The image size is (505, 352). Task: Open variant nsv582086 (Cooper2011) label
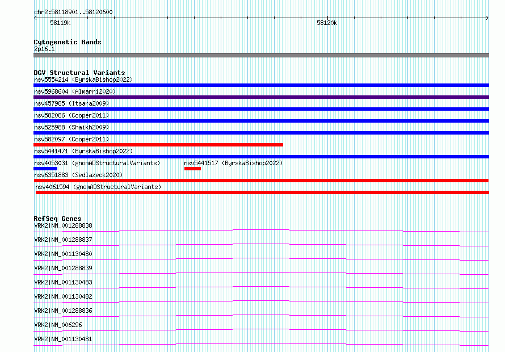[x=71, y=115]
